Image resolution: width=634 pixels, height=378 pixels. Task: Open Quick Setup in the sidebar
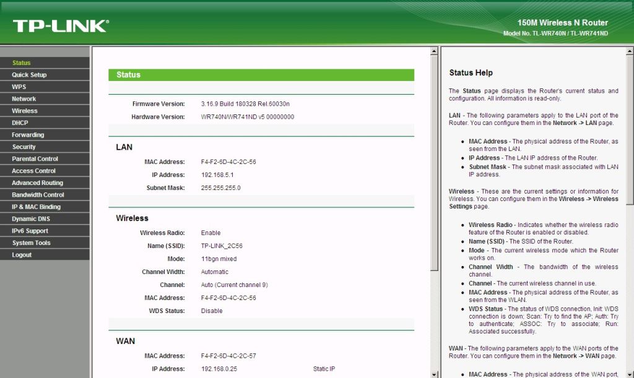click(x=45, y=75)
